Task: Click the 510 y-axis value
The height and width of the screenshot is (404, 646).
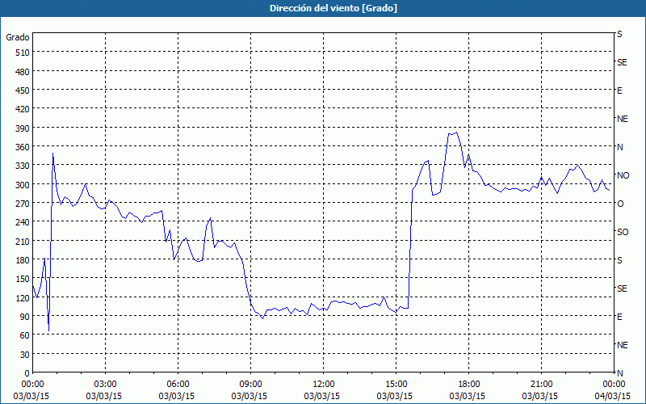Action: click(x=23, y=53)
